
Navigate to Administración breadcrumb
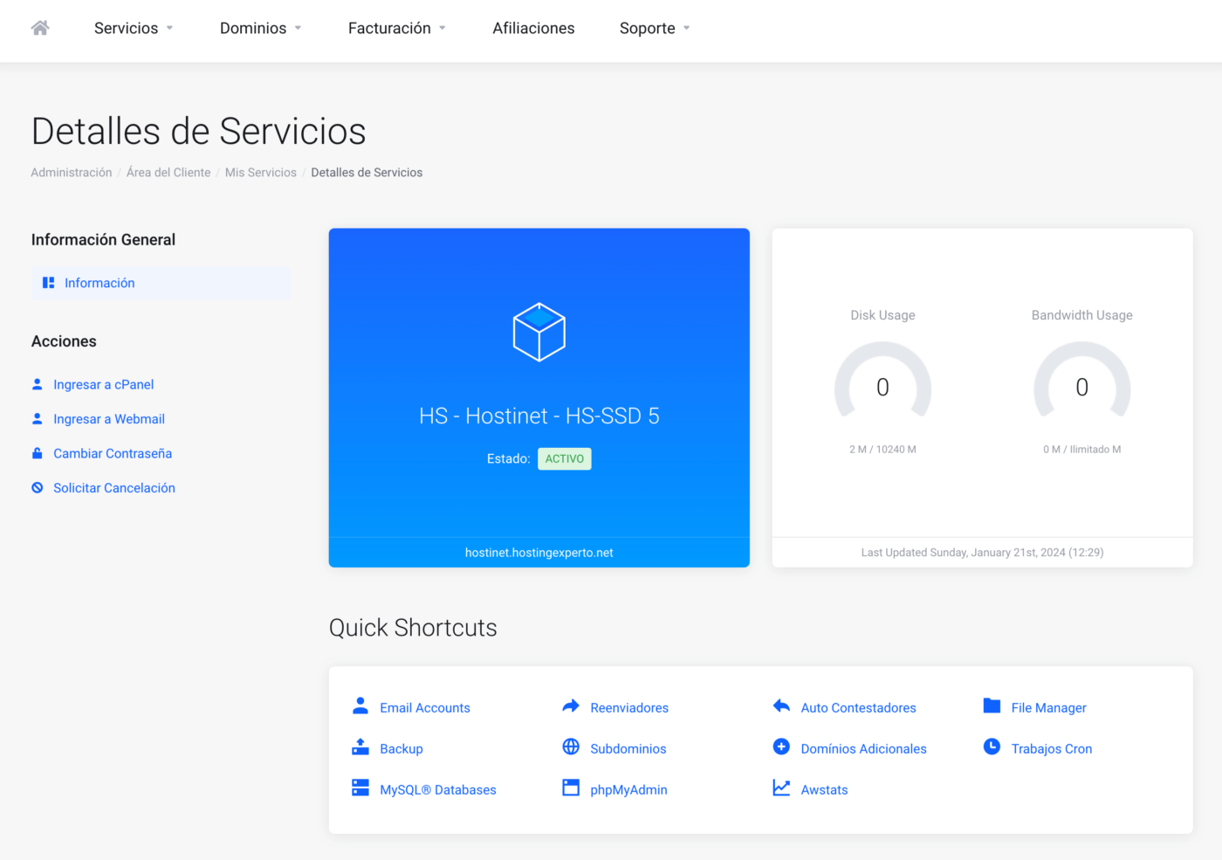tap(72, 173)
